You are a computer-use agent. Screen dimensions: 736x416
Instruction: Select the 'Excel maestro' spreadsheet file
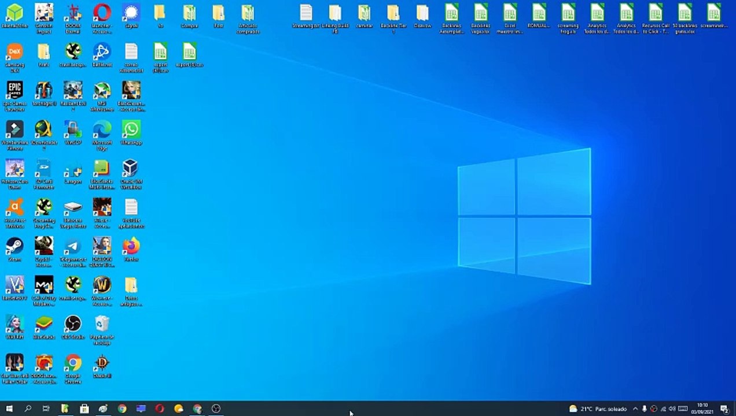(x=510, y=18)
